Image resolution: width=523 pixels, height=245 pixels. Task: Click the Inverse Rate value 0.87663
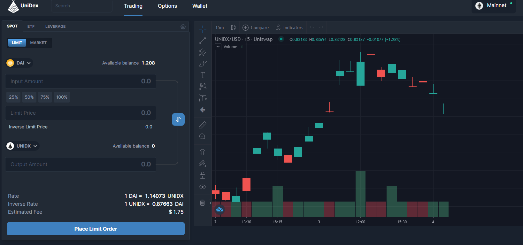click(162, 204)
